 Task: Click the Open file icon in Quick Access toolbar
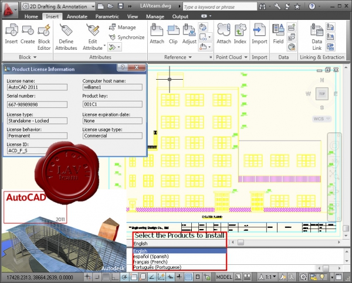pos(110,6)
